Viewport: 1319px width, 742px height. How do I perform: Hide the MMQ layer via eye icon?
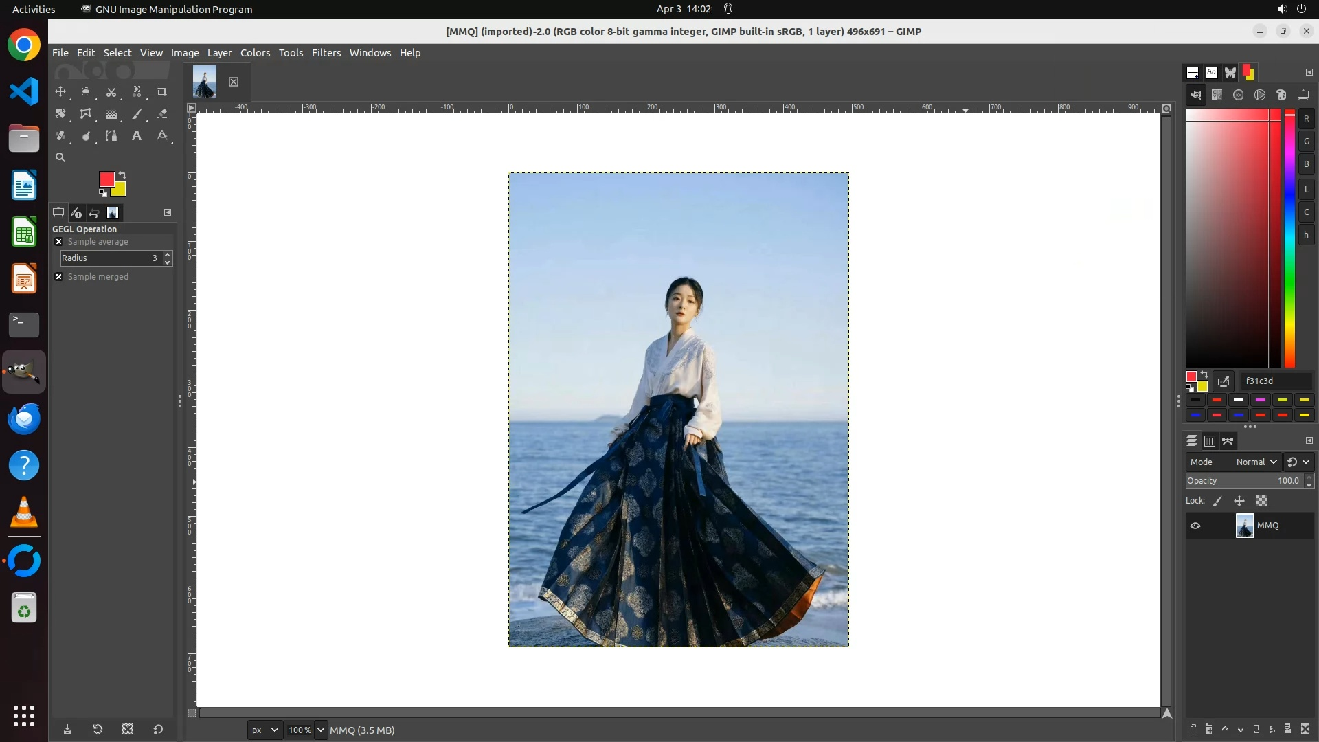1195,526
